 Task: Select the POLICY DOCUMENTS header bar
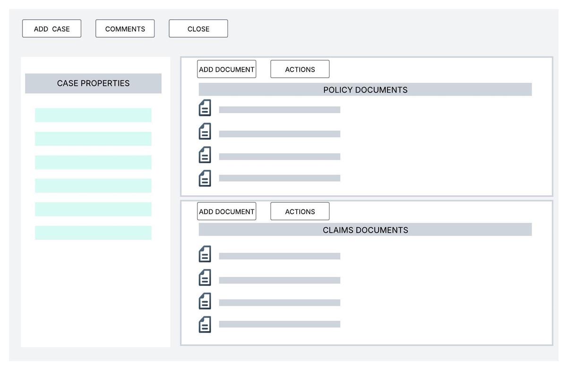coord(365,90)
